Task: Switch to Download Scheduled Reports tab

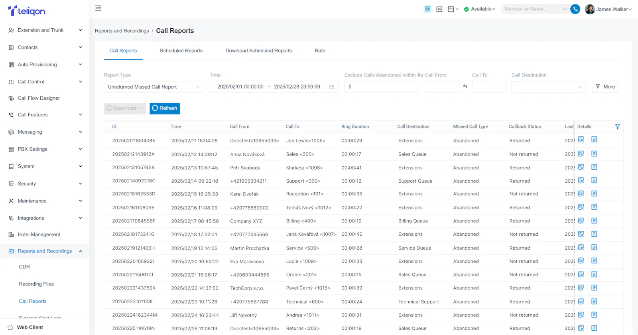Action: click(x=258, y=51)
